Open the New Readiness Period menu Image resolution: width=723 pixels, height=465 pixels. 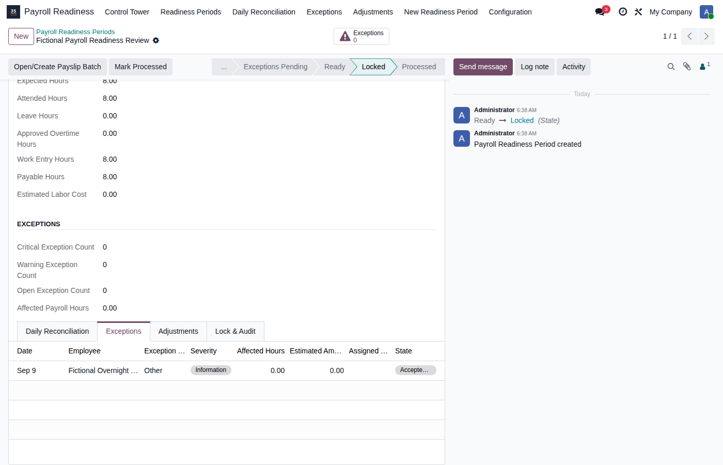coord(441,12)
